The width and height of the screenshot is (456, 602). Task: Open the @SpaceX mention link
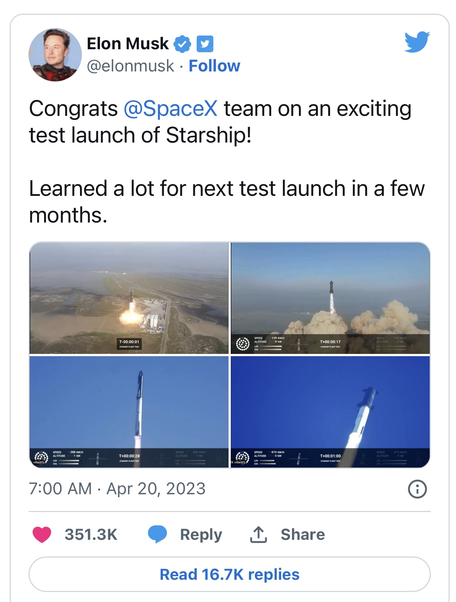pos(170,109)
